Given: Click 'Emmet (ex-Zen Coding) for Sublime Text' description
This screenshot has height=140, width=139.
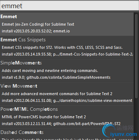Looking at the screenshot, I should [38, 24].
